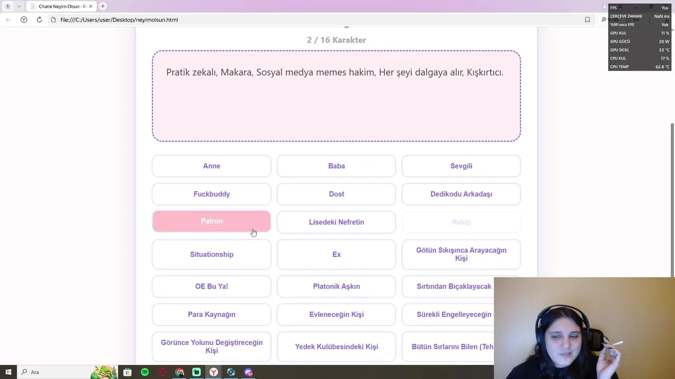Open the Windows Start menu
Image resolution: width=675 pixels, height=379 pixels.
click(8, 372)
